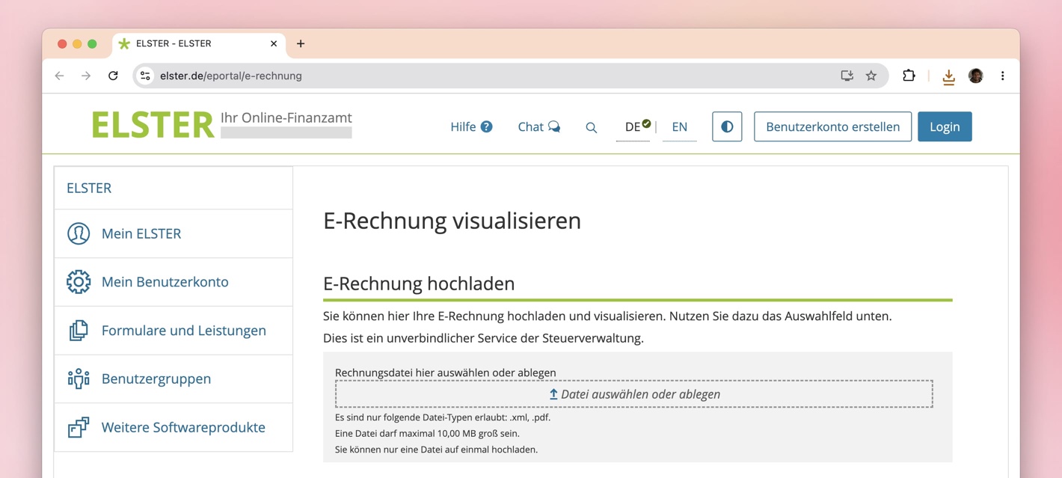Image resolution: width=1062 pixels, height=478 pixels.
Task: Open the search magnifier in header
Action: point(591,127)
